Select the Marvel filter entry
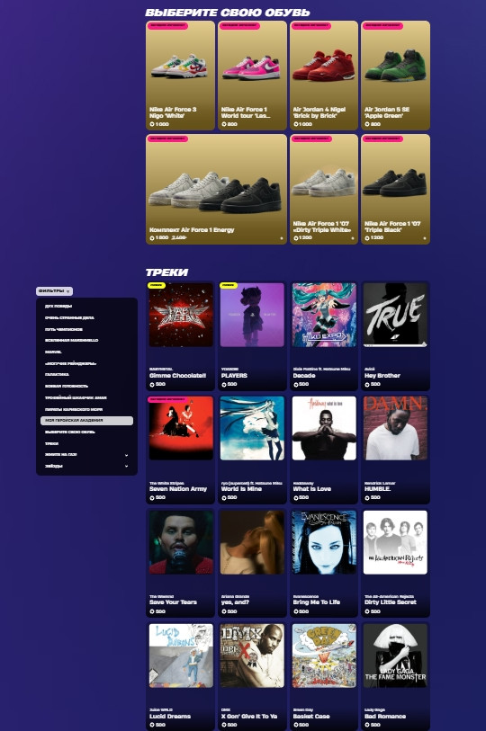This screenshot has width=486, height=731. (54, 352)
